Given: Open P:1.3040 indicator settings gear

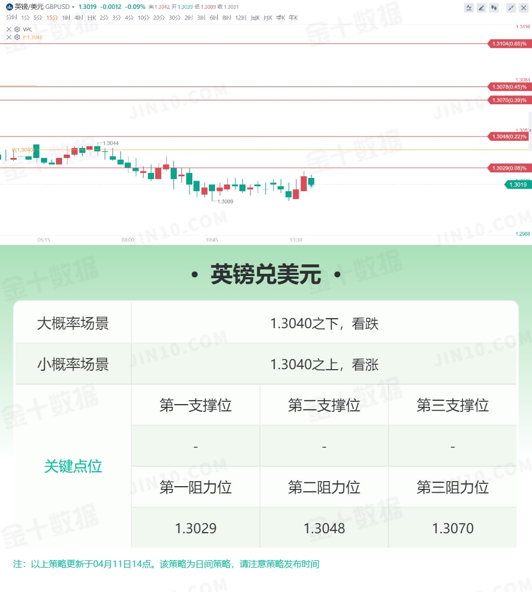Looking at the screenshot, I should pos(17,37).
